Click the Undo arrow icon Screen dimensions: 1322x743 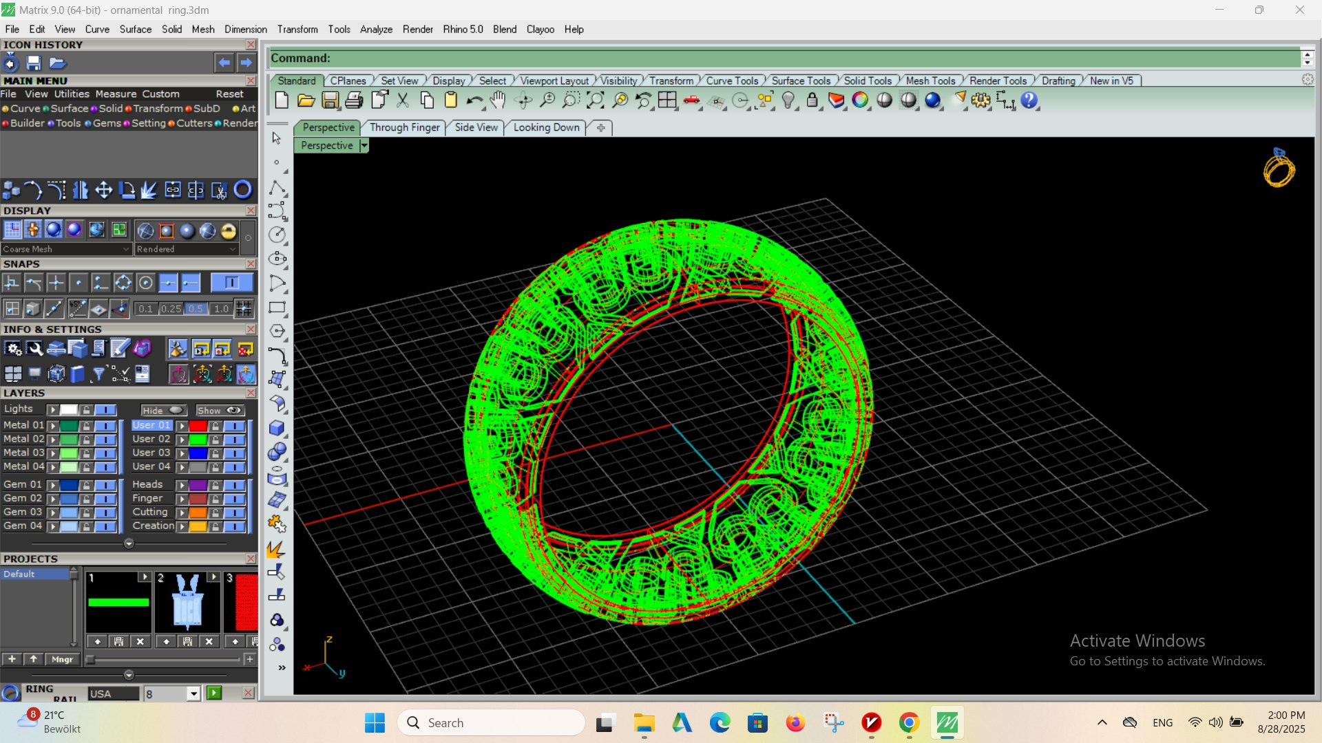(474, 100)
